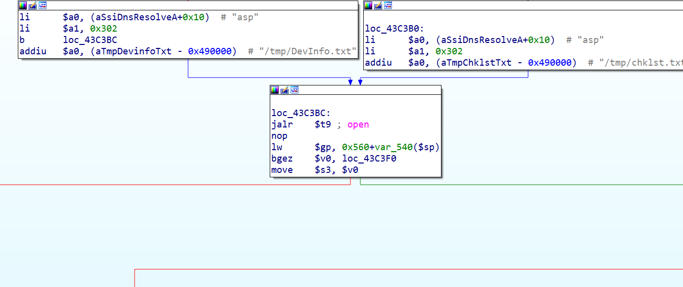Viewport: 683px width, 287px height.
Task: Select loc_43C3BC operand in the b instruction
Action: 90,40
